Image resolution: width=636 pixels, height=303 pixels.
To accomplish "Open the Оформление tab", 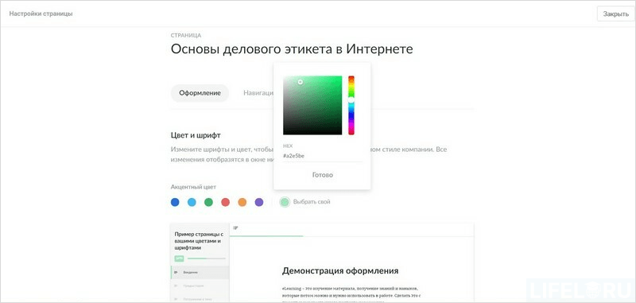I will coord(200,93).
